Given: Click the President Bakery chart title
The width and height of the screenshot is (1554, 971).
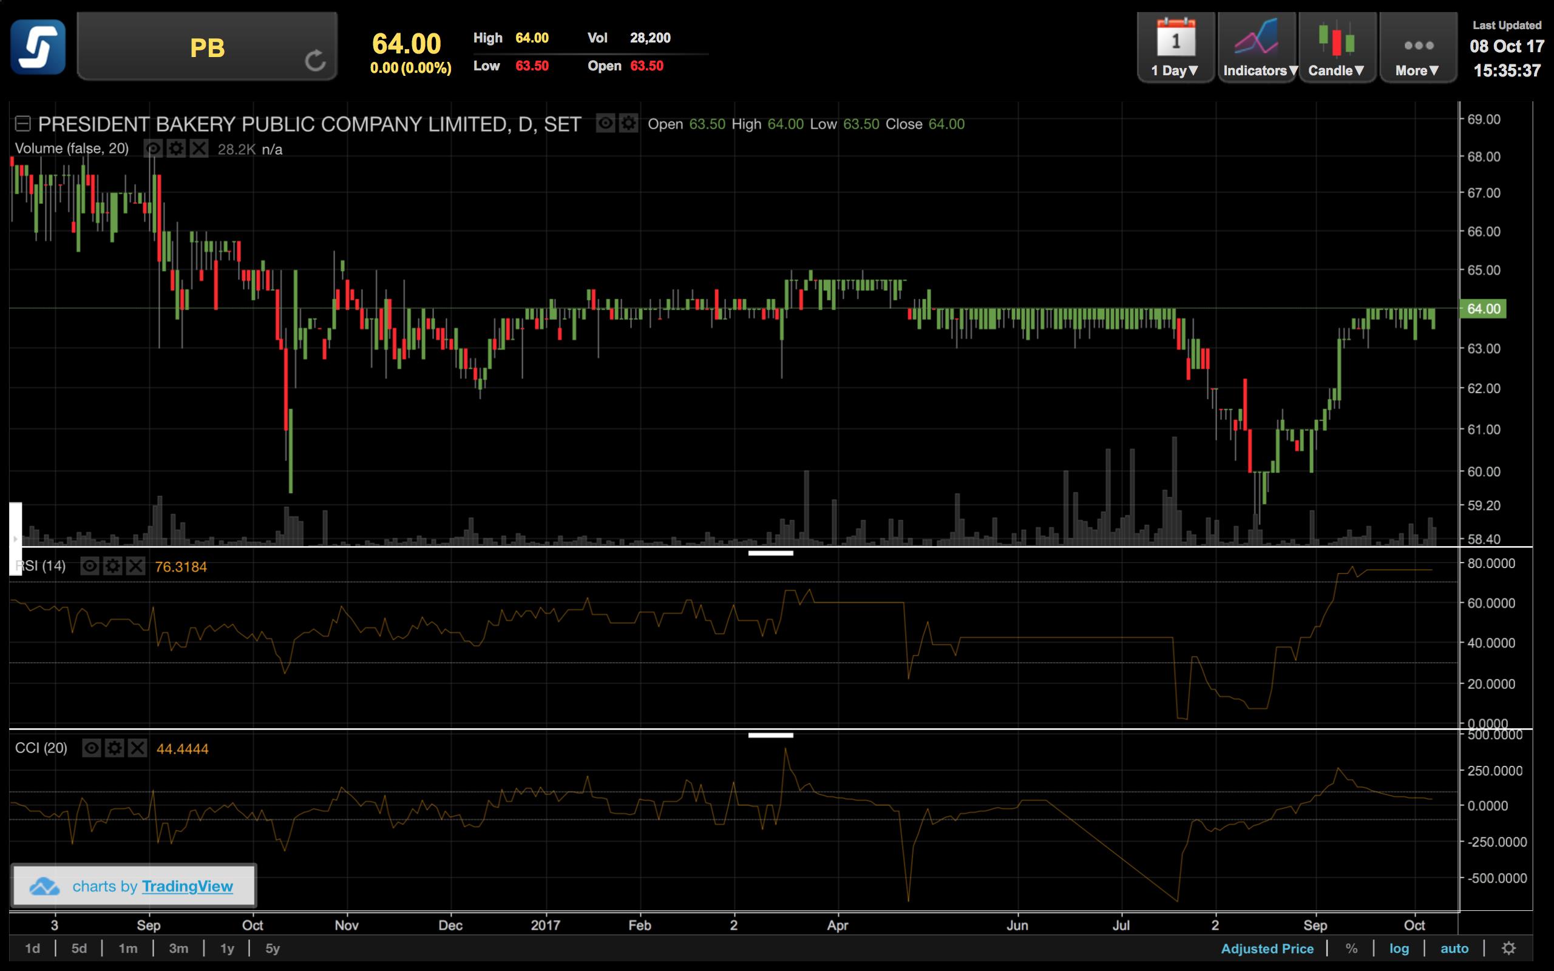Looking at the screenshot, I should tap(310, 123).
